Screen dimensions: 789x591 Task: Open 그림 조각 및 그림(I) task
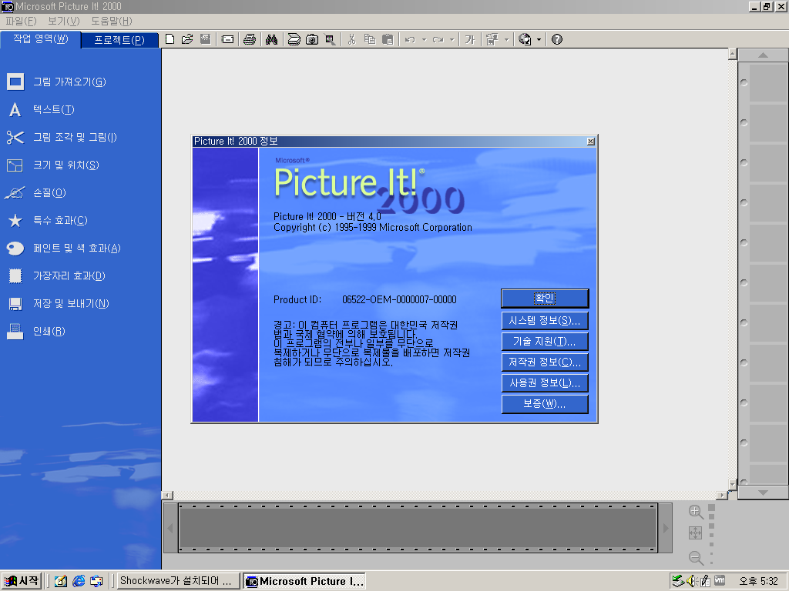coord(62,137)
